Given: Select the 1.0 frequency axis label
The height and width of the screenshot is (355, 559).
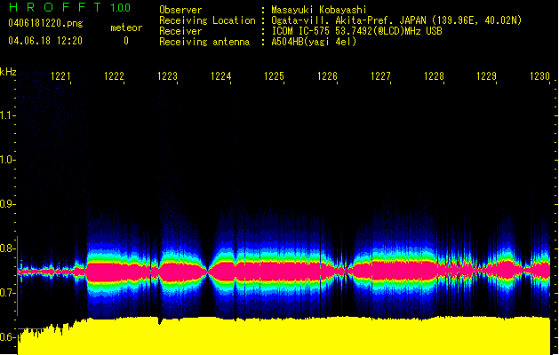Looking at the screenshot, I should pyautogui.click(x=8, y=160).
